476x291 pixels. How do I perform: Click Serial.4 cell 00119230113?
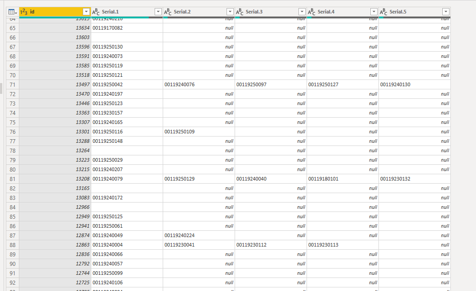coord(343,245)
